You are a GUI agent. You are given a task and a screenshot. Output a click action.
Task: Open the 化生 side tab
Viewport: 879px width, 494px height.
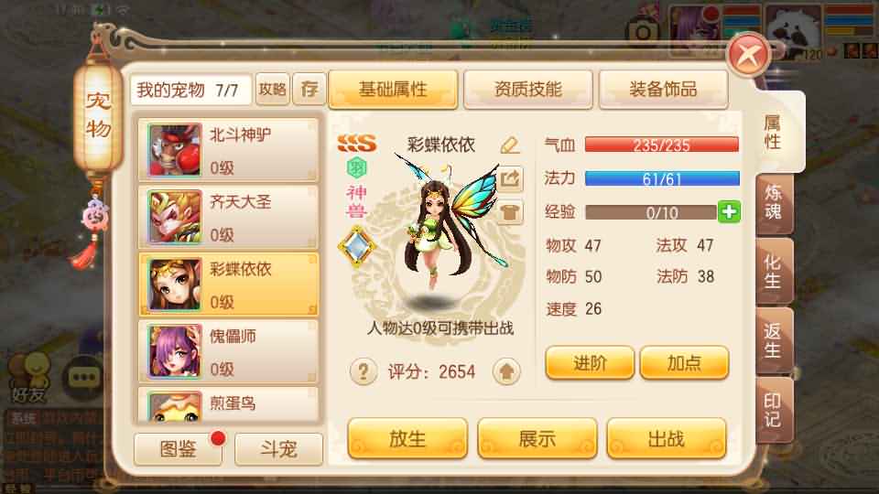774,273
